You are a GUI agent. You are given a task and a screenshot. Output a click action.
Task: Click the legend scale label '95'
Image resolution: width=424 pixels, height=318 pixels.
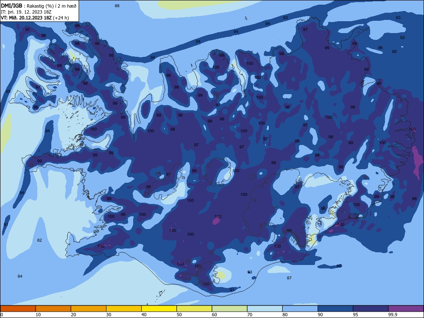coord(356,315)
